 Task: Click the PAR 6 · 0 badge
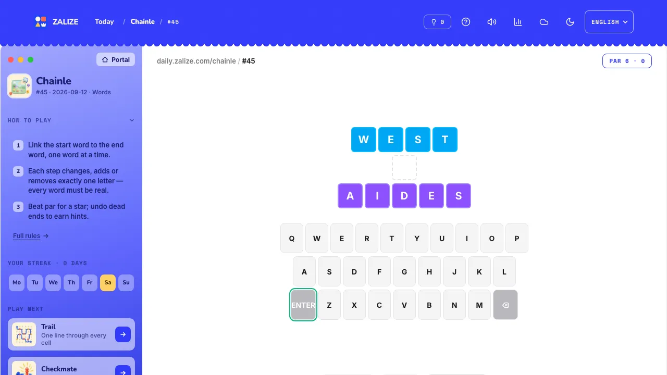(x=627, y=61)
